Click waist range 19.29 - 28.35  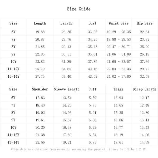point(119,32)
